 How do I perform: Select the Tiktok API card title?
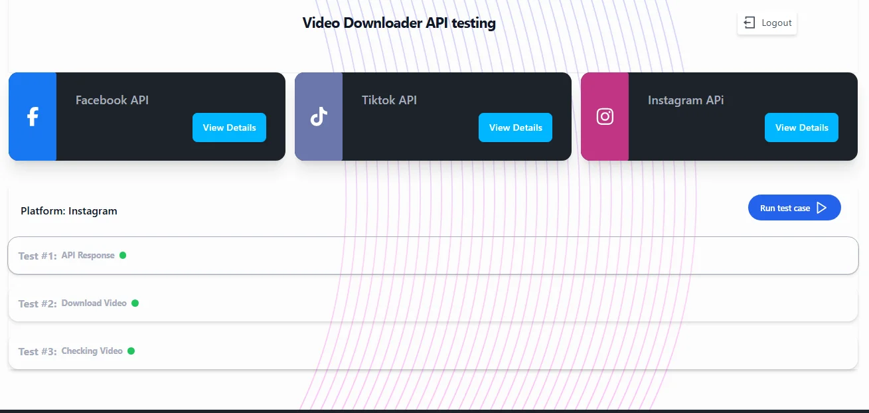[x=389, y=100]
